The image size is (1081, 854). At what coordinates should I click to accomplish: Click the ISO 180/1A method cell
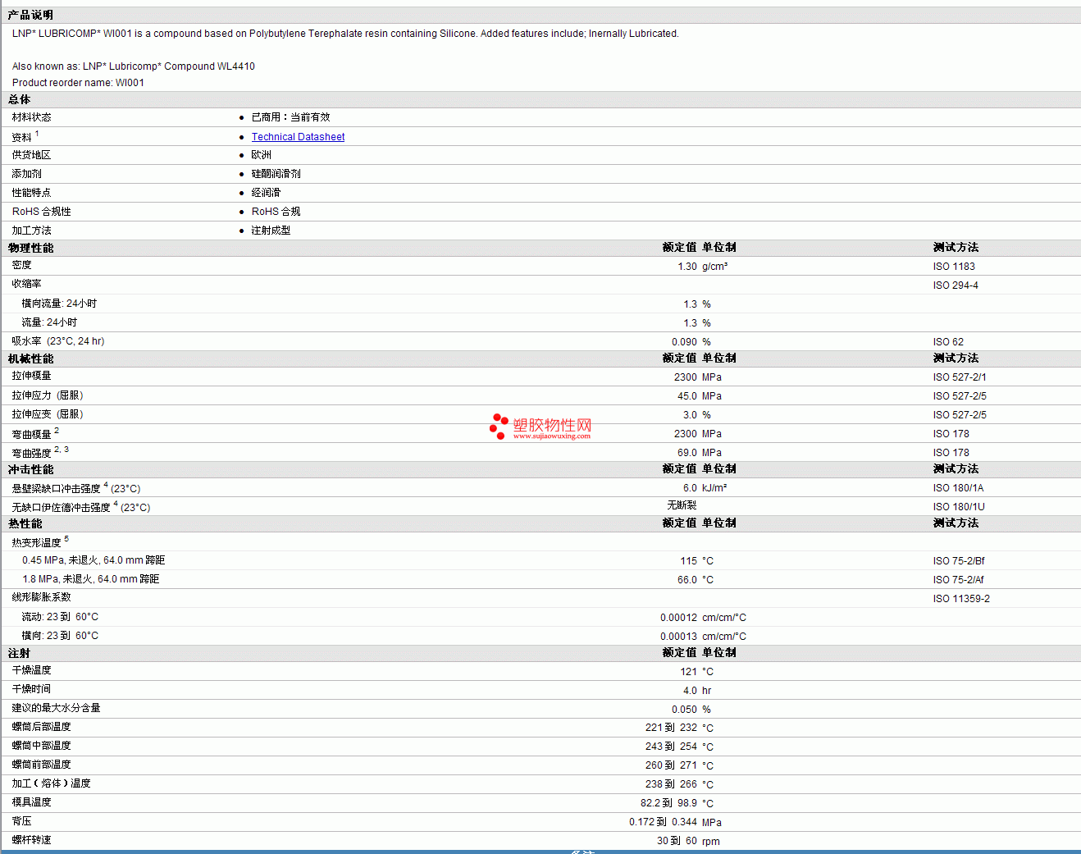pyautogui.click(x=958, y=488)
